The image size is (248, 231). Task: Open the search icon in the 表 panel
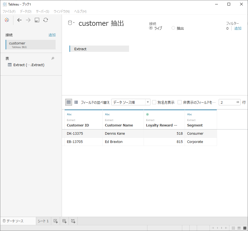(x=53, y=58)
